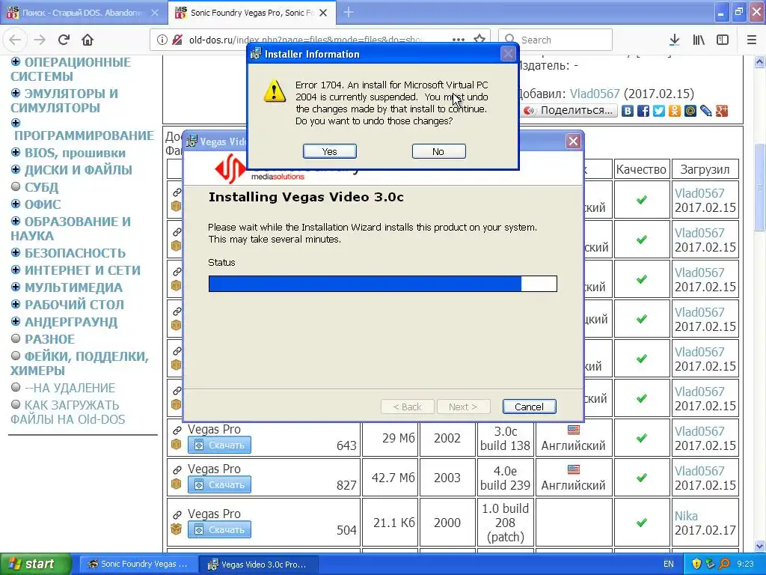The image size is (766, 575).
Task: Close the Sonic Foundry Vegas Pro tab
Action: (x=323, y=13)
